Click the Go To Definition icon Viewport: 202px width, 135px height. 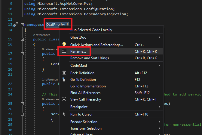(x=64, y=79)
